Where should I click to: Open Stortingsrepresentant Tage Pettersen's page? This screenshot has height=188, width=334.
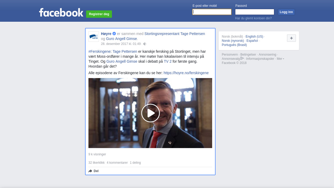click(175, 34)
